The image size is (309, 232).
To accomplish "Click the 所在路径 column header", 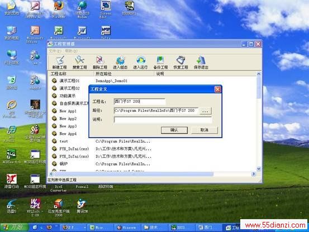I will [x=123, y=74].
